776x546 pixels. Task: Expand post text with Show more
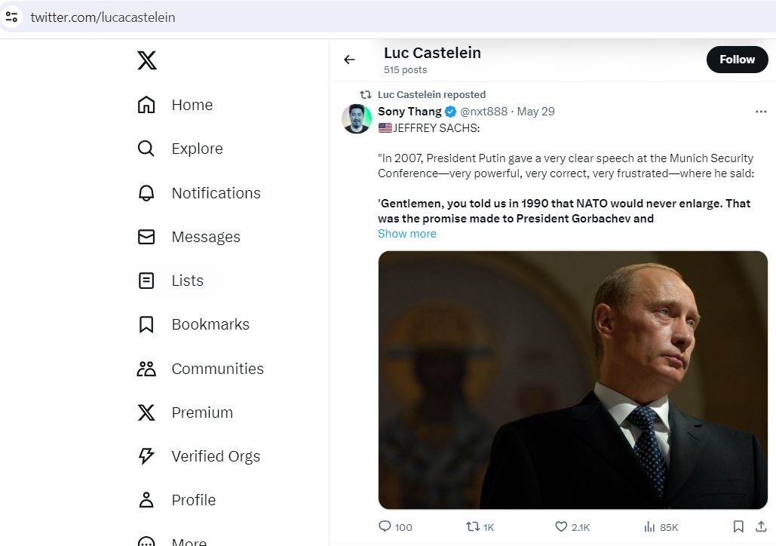(406, 234)
